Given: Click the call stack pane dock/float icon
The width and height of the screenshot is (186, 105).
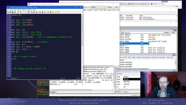Looking at the screenshot, I should click(x=174, y=55).
